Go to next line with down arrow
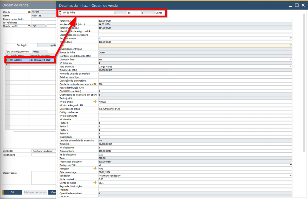 60,14
